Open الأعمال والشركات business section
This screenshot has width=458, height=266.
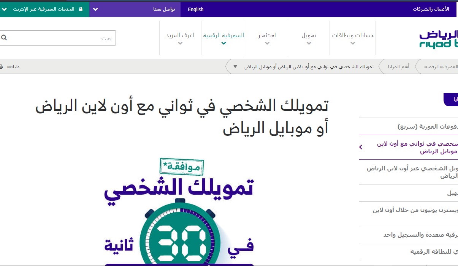pyautogui.click(x=431, y=9)
